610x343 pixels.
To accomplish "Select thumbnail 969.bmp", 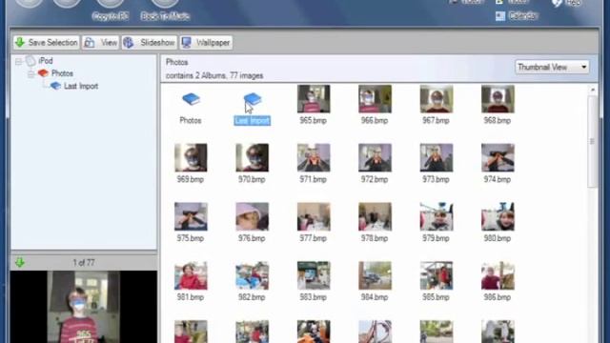I will [191, 158].
